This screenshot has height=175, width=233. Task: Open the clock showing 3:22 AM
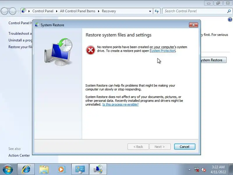tap(218, 169)
